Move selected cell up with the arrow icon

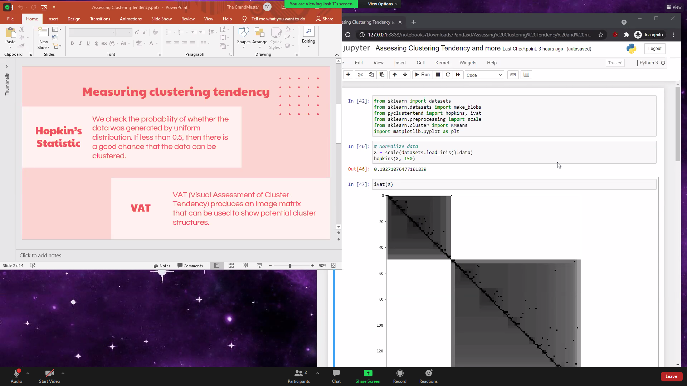coord(395,75)
